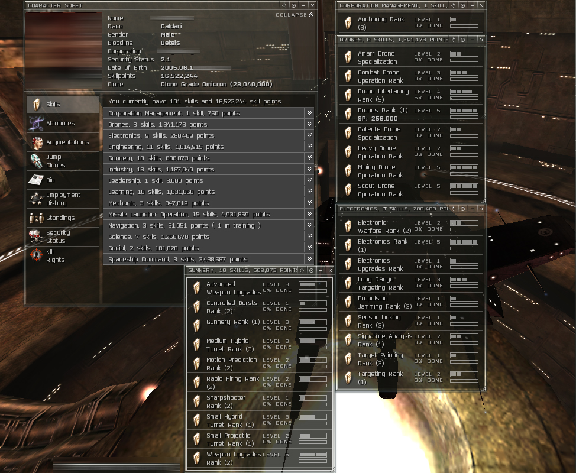576x473 pixels.
Task: Open the Attributes tab
Action: pyautogui.click(x=63, y=124)
